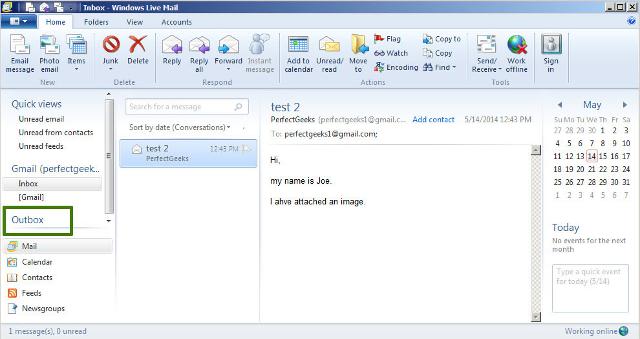Add message to calendar
The image size is (640, 339).
(299, 54)
